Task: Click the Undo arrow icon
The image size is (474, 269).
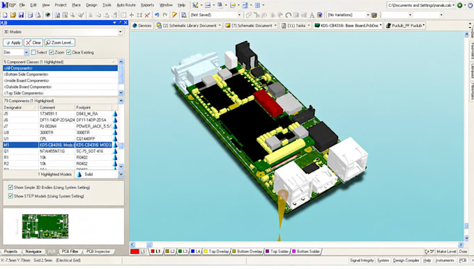Action: pos(157,15)
